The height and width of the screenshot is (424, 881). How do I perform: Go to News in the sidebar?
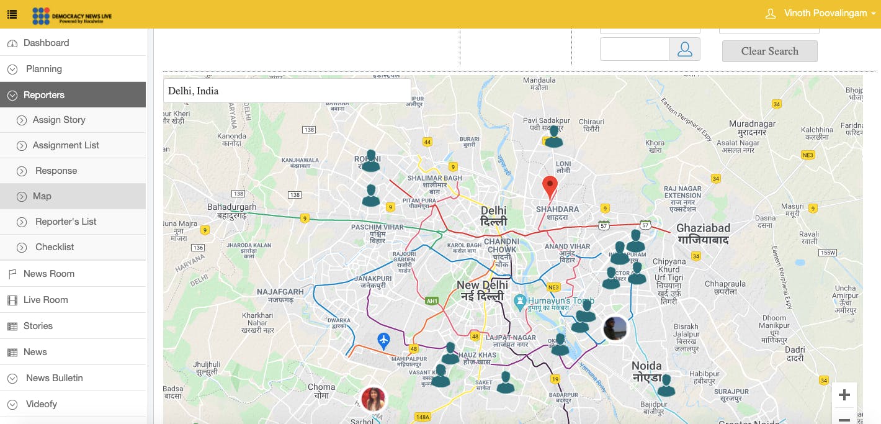pyautogui.click(x=73, y=352)
